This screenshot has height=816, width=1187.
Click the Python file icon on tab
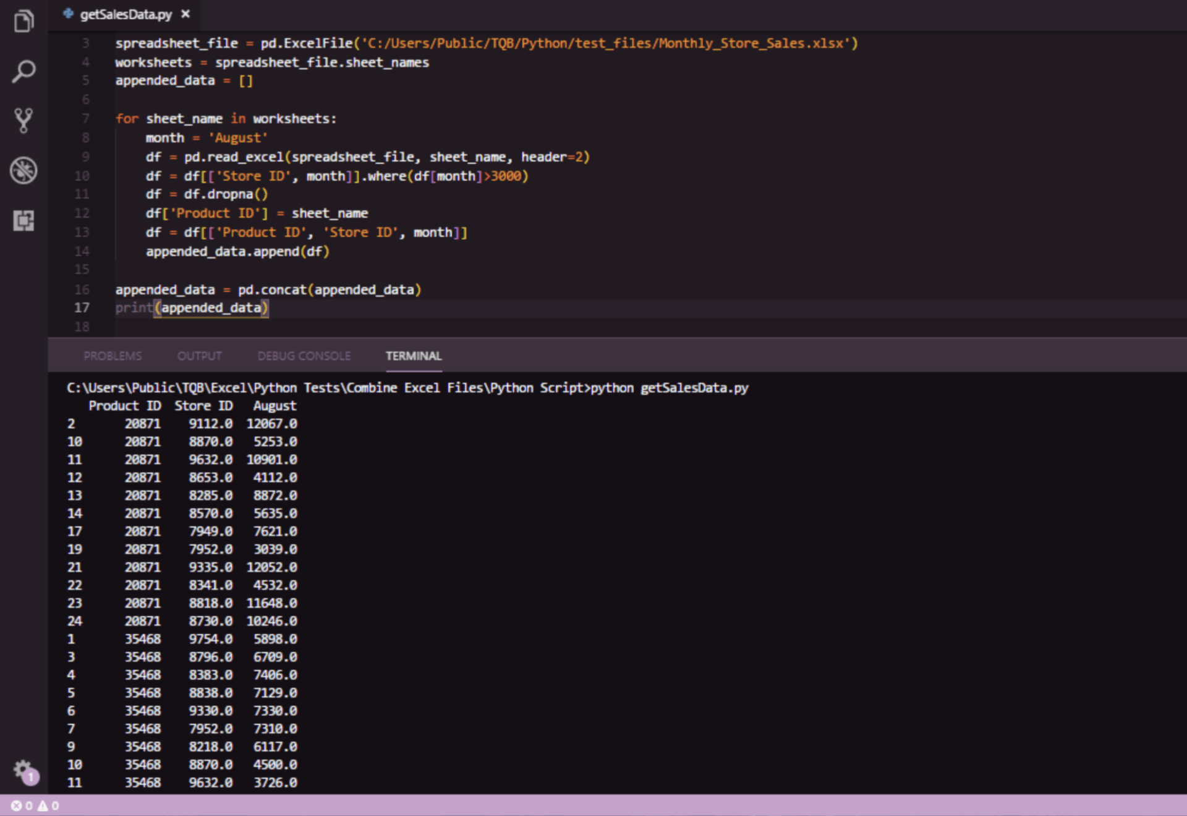tap(68, 14)
